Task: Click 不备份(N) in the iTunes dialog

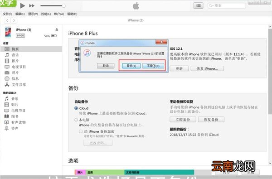Action: (153, 66)
